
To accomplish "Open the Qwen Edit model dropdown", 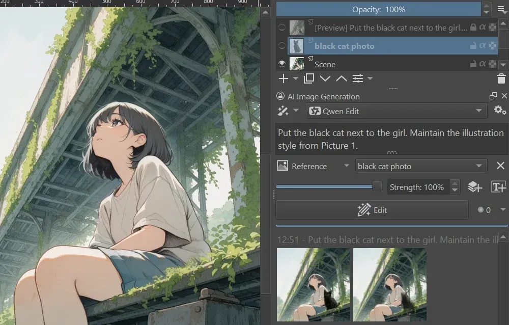I will click(479, 111).
